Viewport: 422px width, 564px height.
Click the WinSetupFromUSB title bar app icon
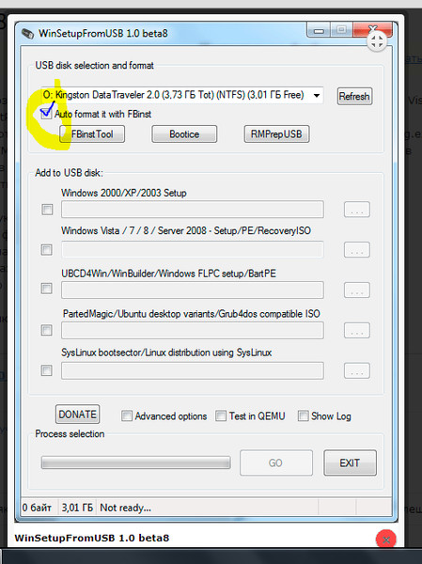point(27,34)
